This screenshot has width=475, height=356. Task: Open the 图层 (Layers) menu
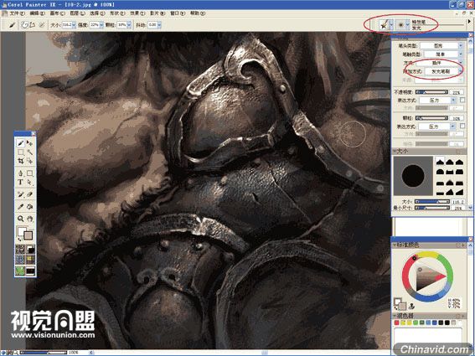coord(77,13)
